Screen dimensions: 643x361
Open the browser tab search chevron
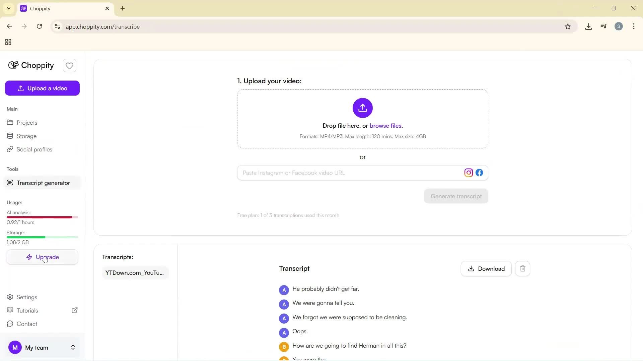point(9,8)
